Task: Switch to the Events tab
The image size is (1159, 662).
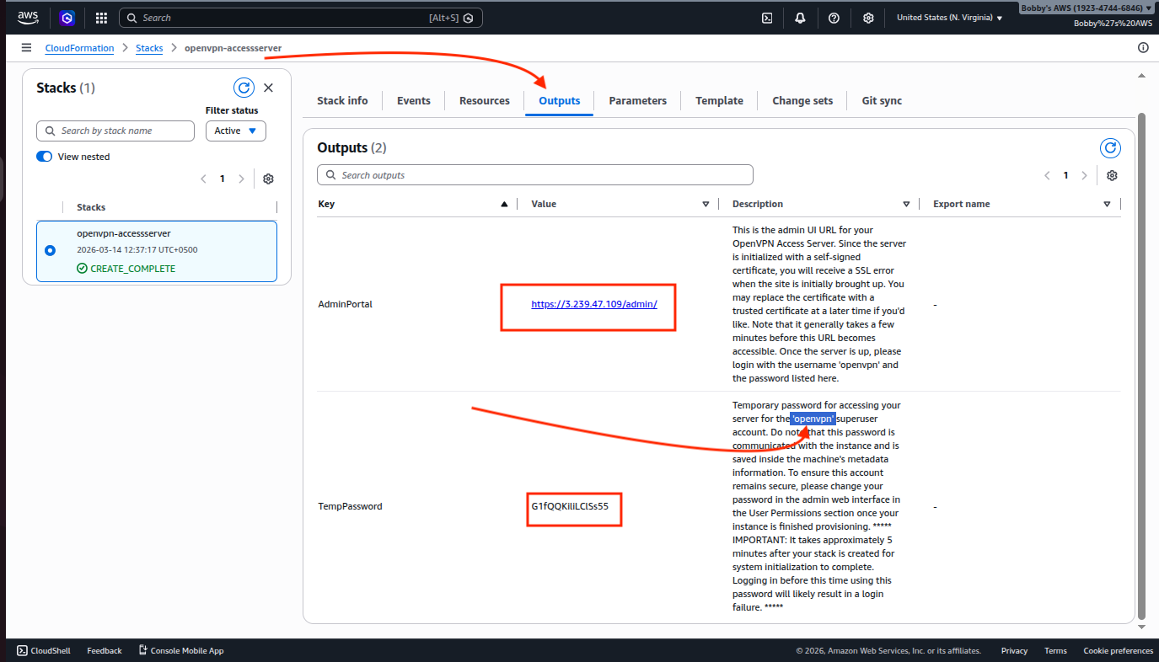Action: [413, 100]
